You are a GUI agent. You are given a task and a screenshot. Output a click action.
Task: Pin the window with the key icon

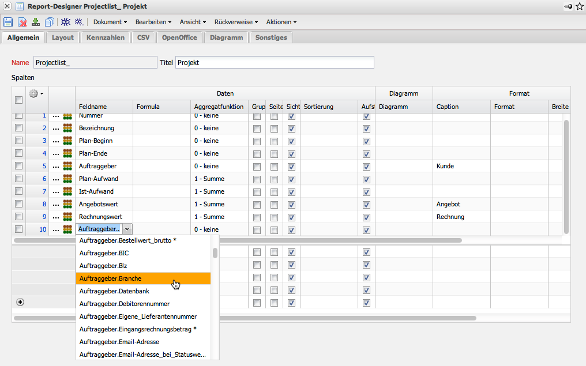click(568, 6)
